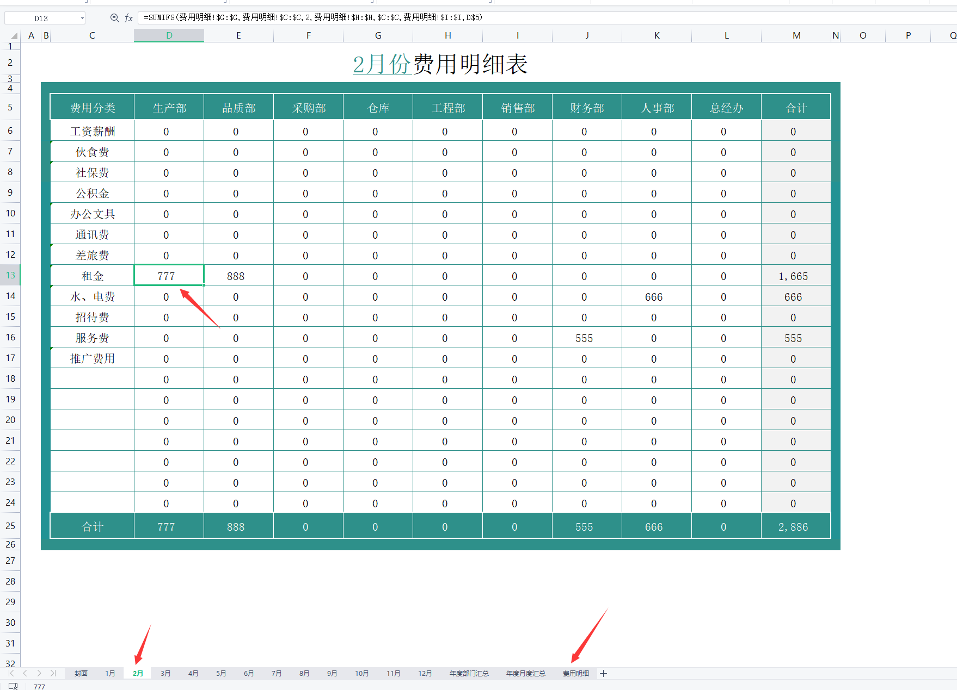Select the 888 cell in 租金 row
This screenshot has height=690, width=957.
239,276
